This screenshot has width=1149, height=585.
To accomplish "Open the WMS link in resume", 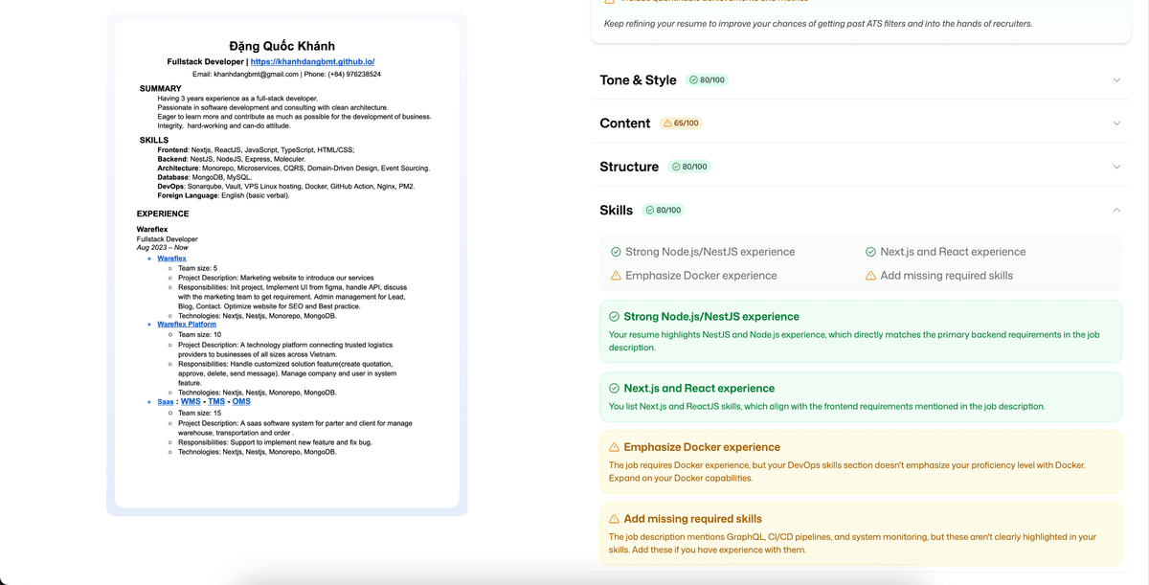I will 191,402.
